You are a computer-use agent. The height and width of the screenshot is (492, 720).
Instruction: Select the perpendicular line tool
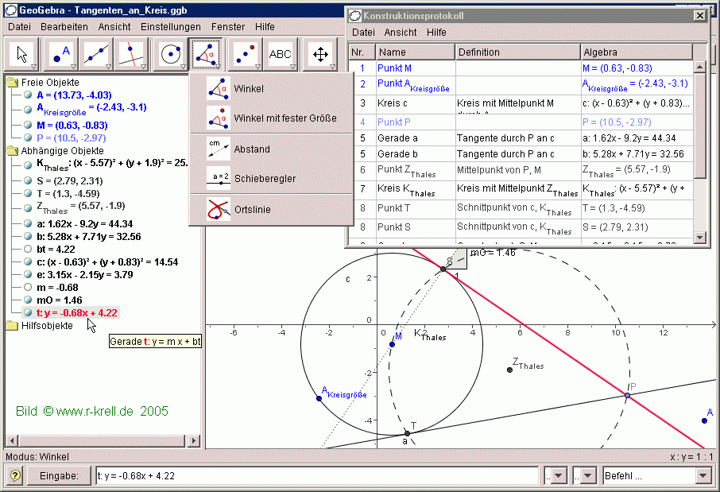(x=132, y=53)
